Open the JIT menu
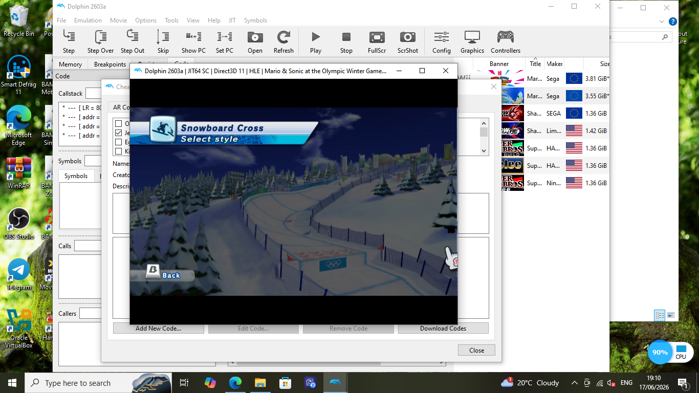This screenshot has height=393, width=699. coord(232,20)
